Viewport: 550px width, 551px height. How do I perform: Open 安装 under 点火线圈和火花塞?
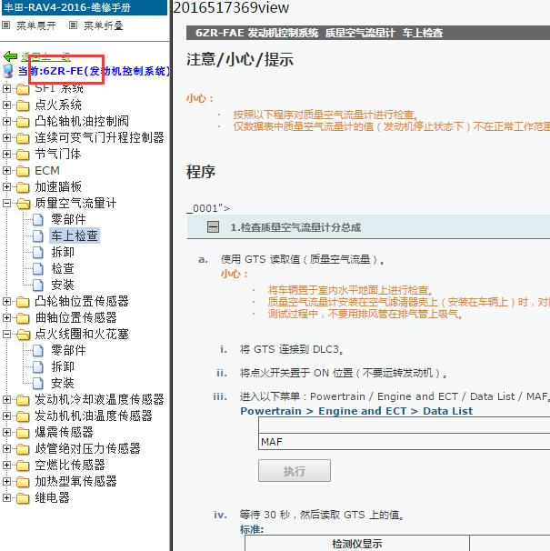(x=63, y=383)
